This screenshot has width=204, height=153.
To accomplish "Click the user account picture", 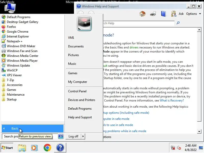I will pos(84,23).
